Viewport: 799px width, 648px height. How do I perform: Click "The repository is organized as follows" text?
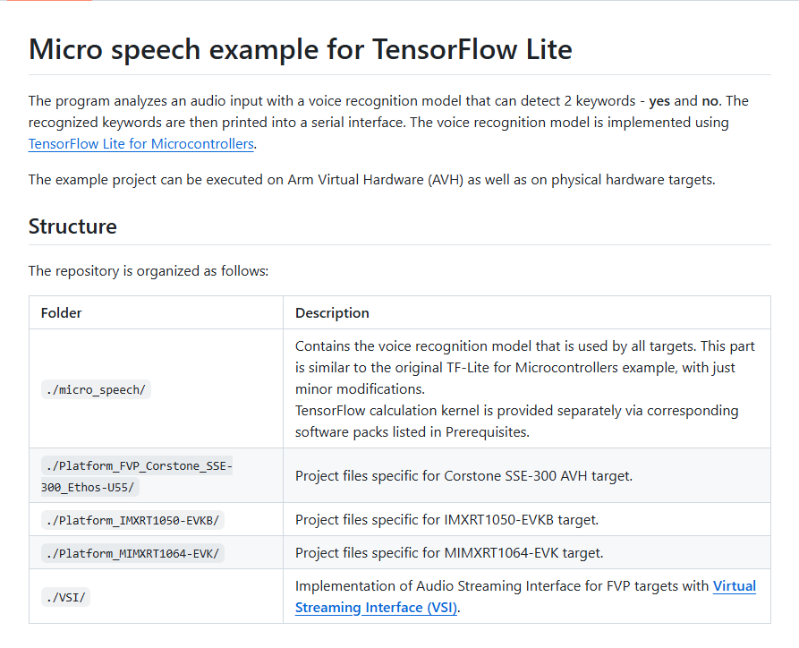coord(148,270)
